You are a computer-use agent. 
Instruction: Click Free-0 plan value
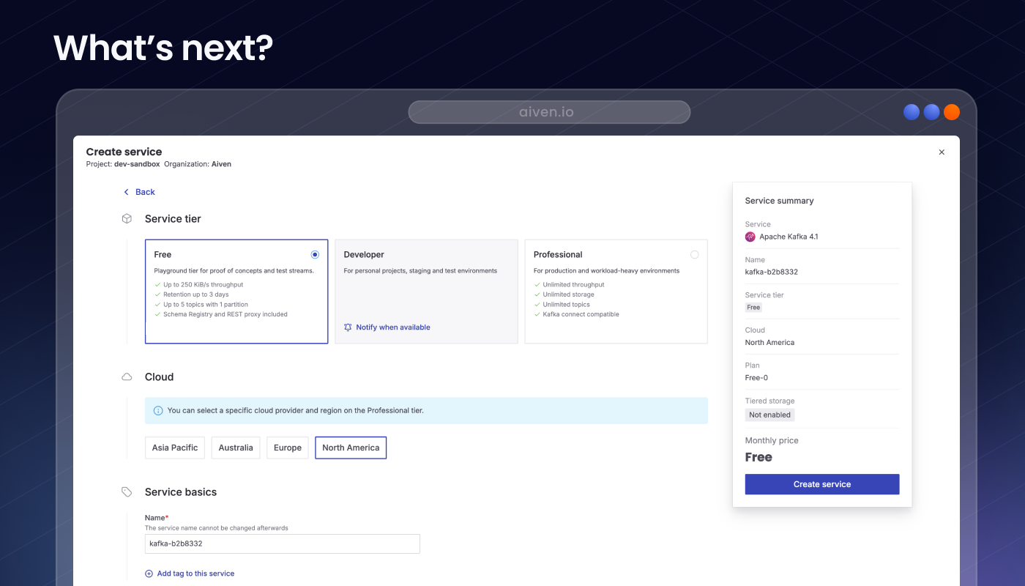pyautogui.click(x=756, y=378)
